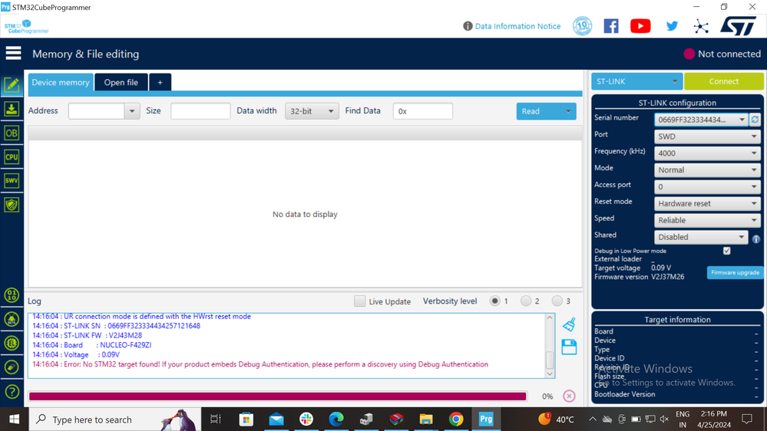Click the ST logo
This screenshot has width=767, height=431.
(739, 26)
